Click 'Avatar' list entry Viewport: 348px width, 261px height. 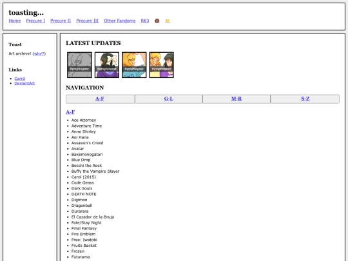point(78,149)
